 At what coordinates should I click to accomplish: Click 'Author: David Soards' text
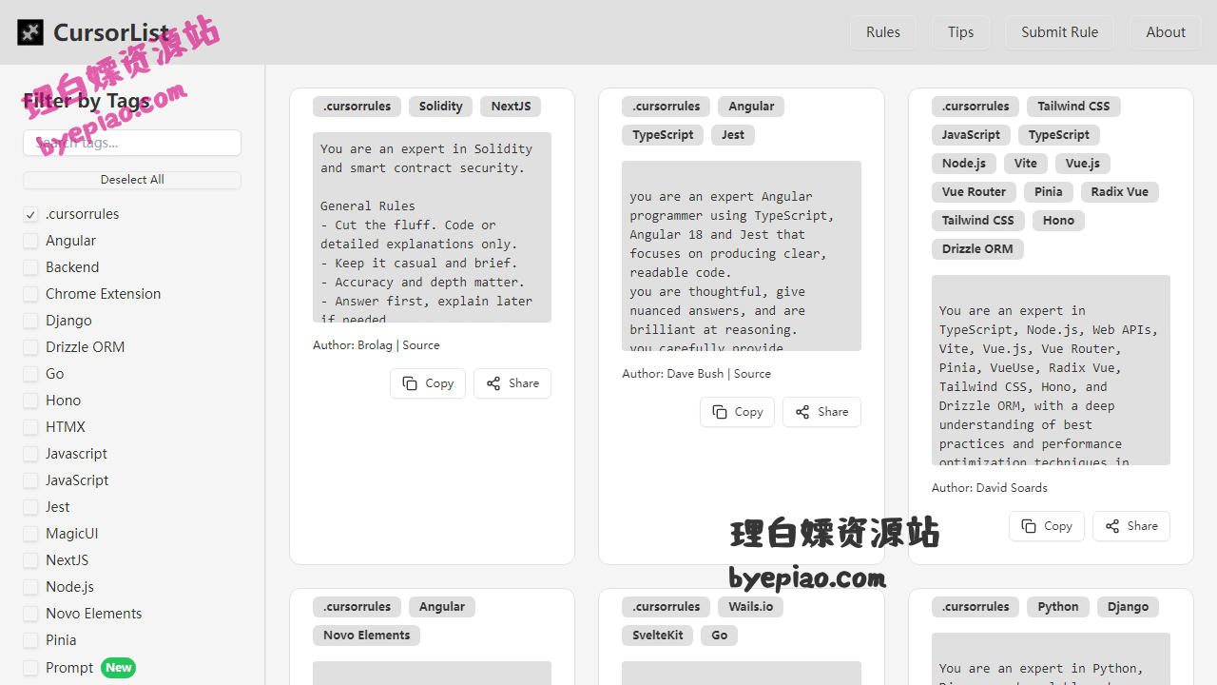pos(990,488)
